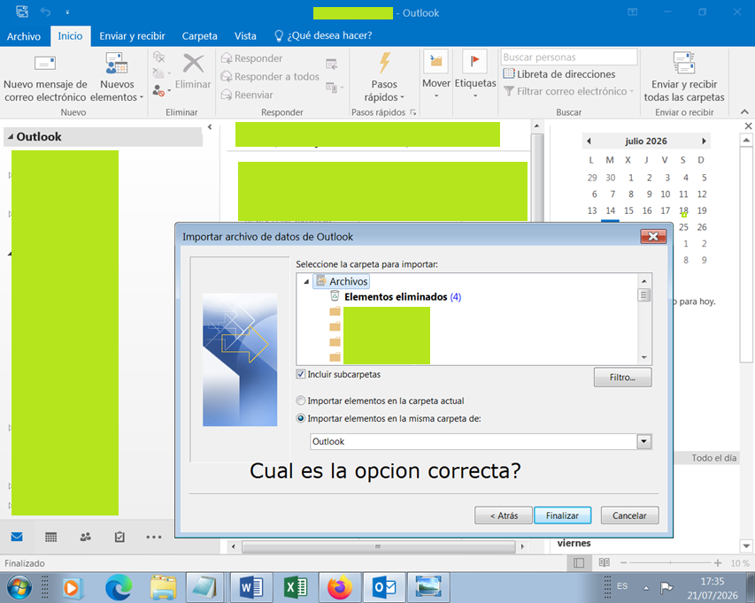Open Tasks view in navigation bar
This screenshot has width=755, height=603.
[119, 537]
